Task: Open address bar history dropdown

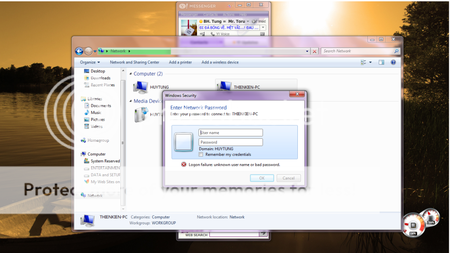Action: tap(307, 51)
